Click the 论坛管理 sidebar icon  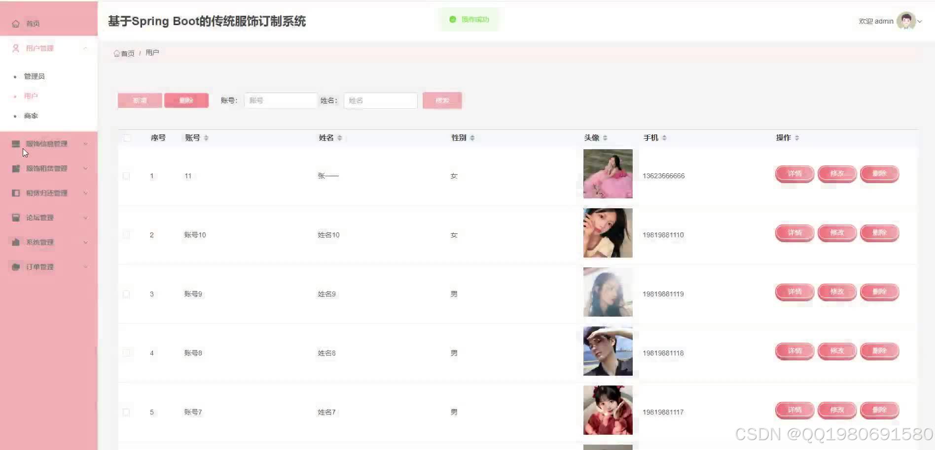(x=16, y=218)
